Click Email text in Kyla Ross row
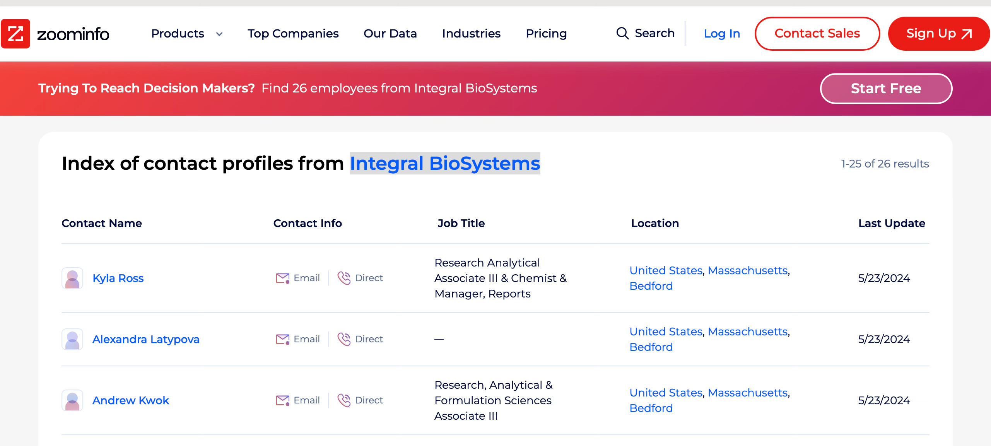Image resolution: width=991 pixels, height=446 pixels. tap(307, 278)
